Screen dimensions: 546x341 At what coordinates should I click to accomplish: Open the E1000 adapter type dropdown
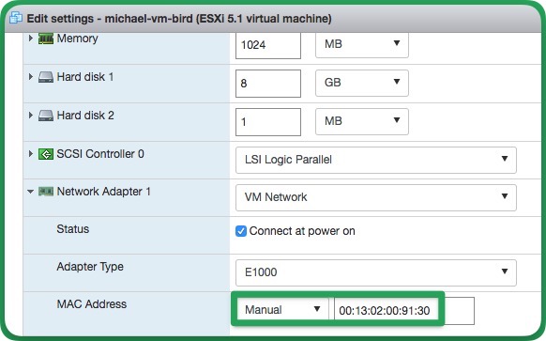(376, 272)
